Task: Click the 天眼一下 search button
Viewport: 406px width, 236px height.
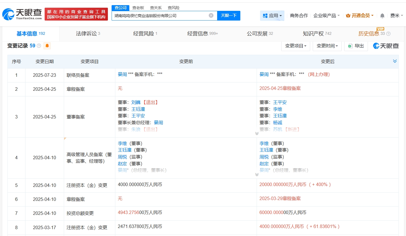Action: [229, 15]
